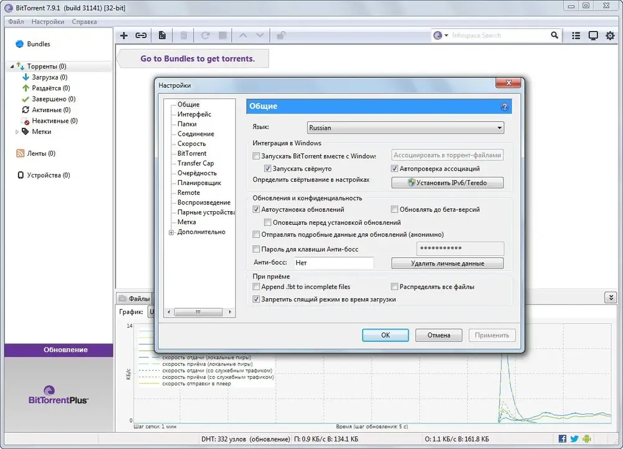Uncheck Автопроверка ассоциаций checkbox

(x=394, y=169)
